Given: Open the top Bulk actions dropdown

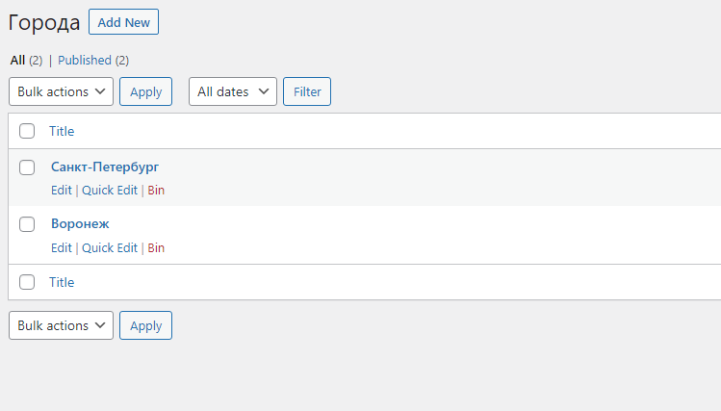Looking at the screenshot, I should (x=62, y=91).
